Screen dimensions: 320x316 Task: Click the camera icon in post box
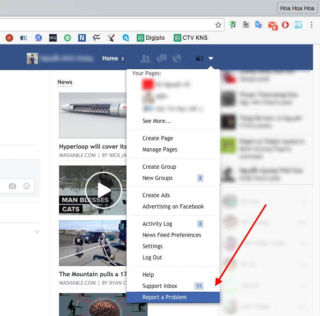tap(13, 186)
